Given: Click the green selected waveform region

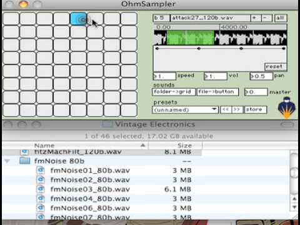Looking at the screenshot, I should tap(191, 37).
